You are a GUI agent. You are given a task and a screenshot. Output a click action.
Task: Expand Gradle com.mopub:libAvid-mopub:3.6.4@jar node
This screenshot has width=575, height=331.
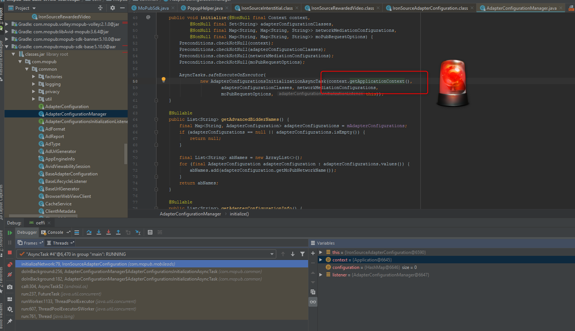7,32
